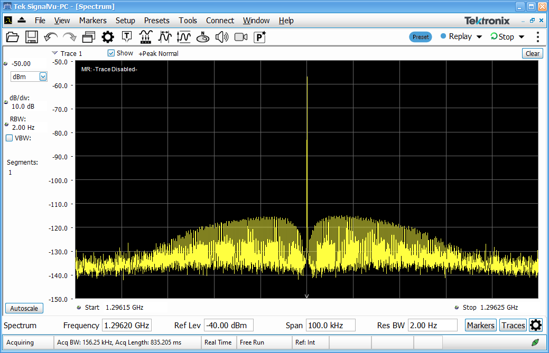Open the Connect menu
Screen dimensions: 549x353
click(220, 20)
